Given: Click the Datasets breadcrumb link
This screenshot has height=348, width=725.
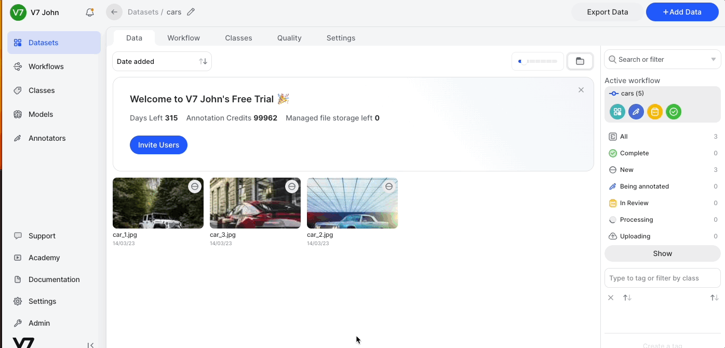Looking at the screenshot, I should pos(143,12).
